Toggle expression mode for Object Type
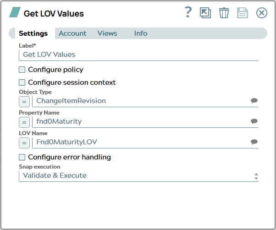This screenshot has width=276, height=230. click(24, 102)
